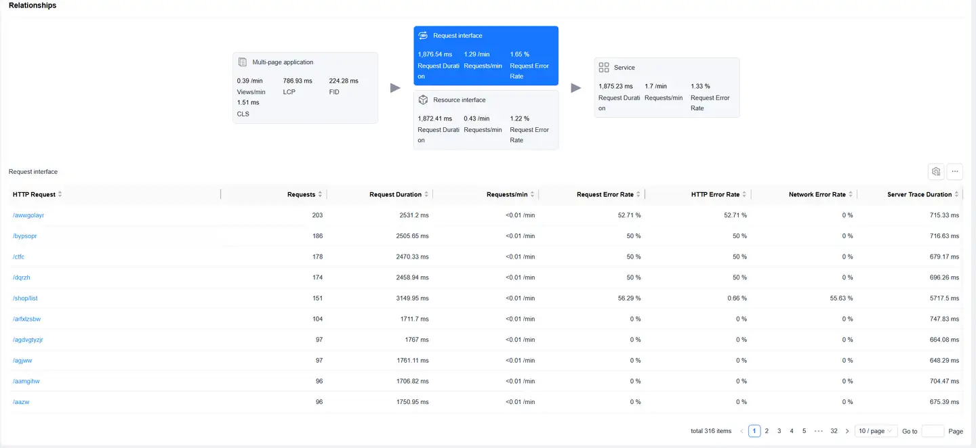
Task: Click the Resource interface cube icon
Action: [x=423, y=100]
